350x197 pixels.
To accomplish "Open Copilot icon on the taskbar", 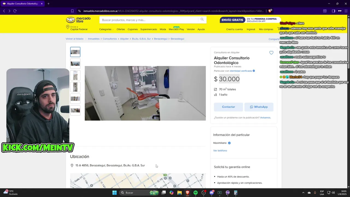I will [171, 193].
